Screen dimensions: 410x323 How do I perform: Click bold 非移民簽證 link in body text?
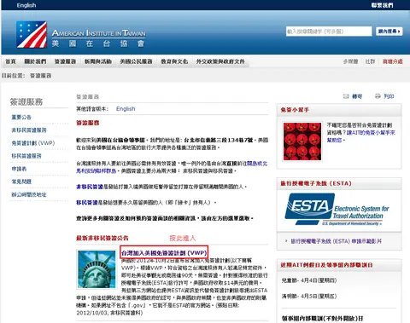pos(90,187)
